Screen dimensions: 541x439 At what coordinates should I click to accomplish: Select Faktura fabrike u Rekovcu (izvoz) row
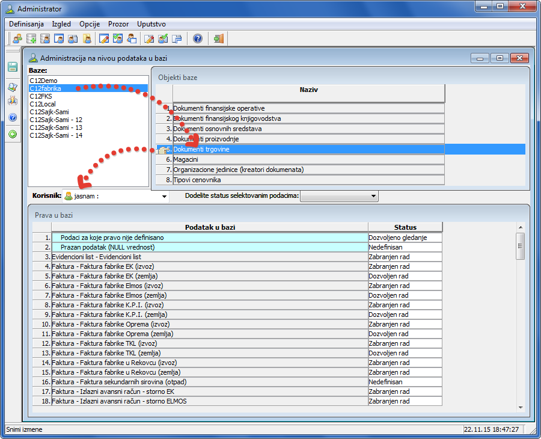(x=210, y=363)
